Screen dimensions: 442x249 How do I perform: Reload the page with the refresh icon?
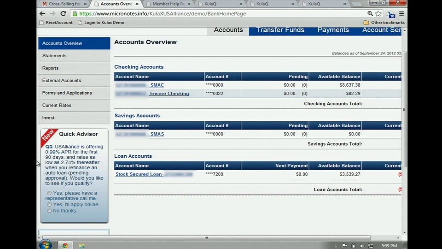(63, 13)
